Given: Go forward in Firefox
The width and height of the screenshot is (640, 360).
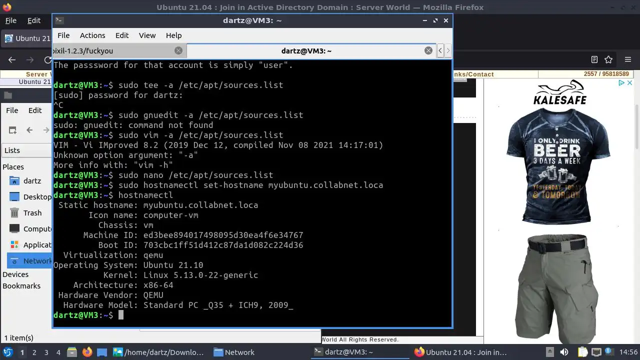Looking at the screenshot, I should tap(30, 59).
